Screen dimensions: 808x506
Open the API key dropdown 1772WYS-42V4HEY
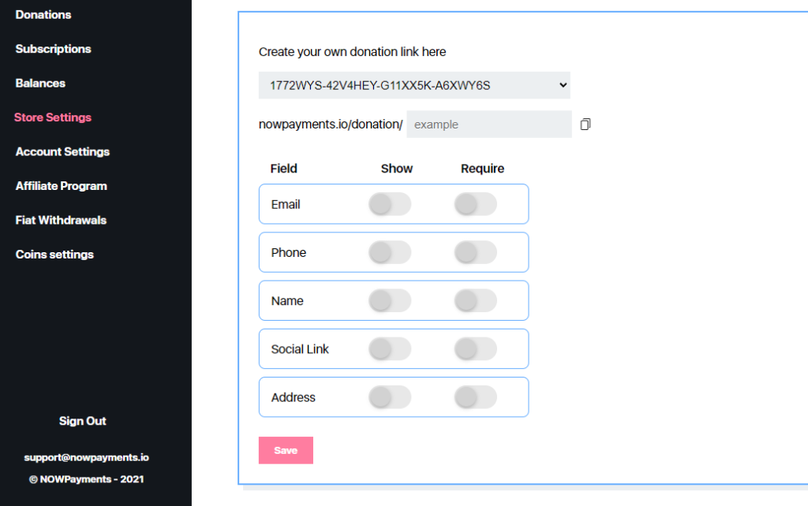(414, 85)
